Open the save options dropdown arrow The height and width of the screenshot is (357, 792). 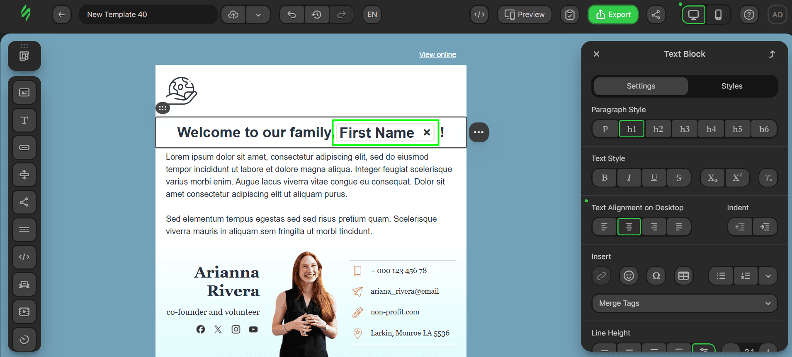point(258,14)
